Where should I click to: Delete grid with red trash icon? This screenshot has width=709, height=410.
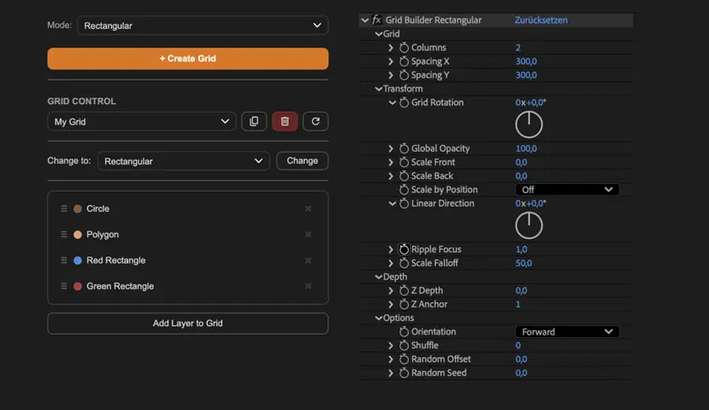[x=285, y=121]
